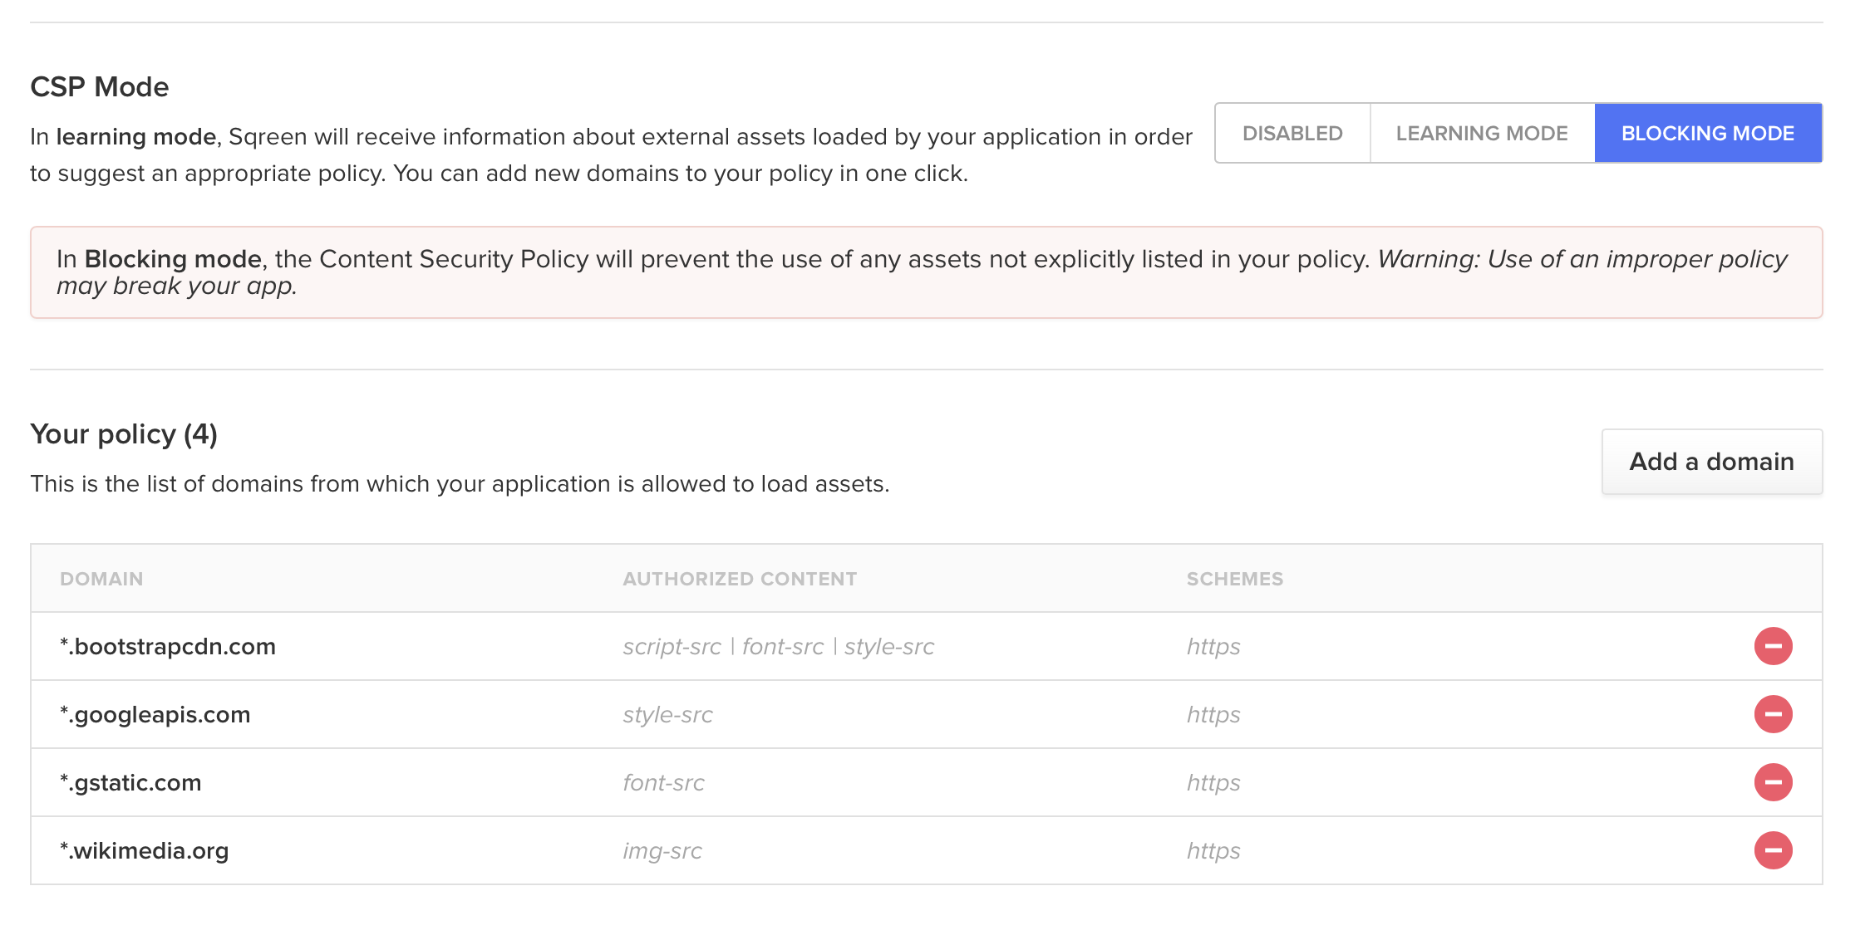Remove the *.googleapis.com domain entry
The image size is (1865, 935).
click(1773, 714)
